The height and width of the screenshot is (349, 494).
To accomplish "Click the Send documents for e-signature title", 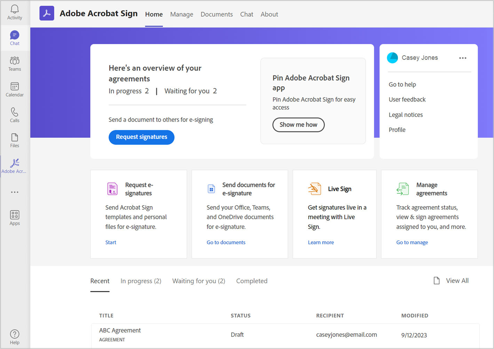I will tap(249, 189).
